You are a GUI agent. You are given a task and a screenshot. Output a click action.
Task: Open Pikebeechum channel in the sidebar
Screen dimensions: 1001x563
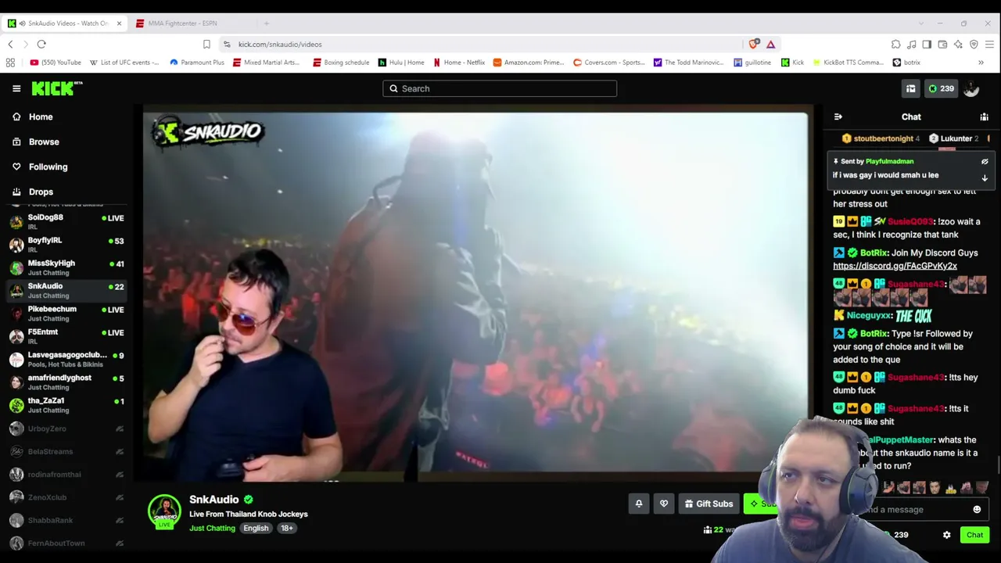[x=66, y=314]
